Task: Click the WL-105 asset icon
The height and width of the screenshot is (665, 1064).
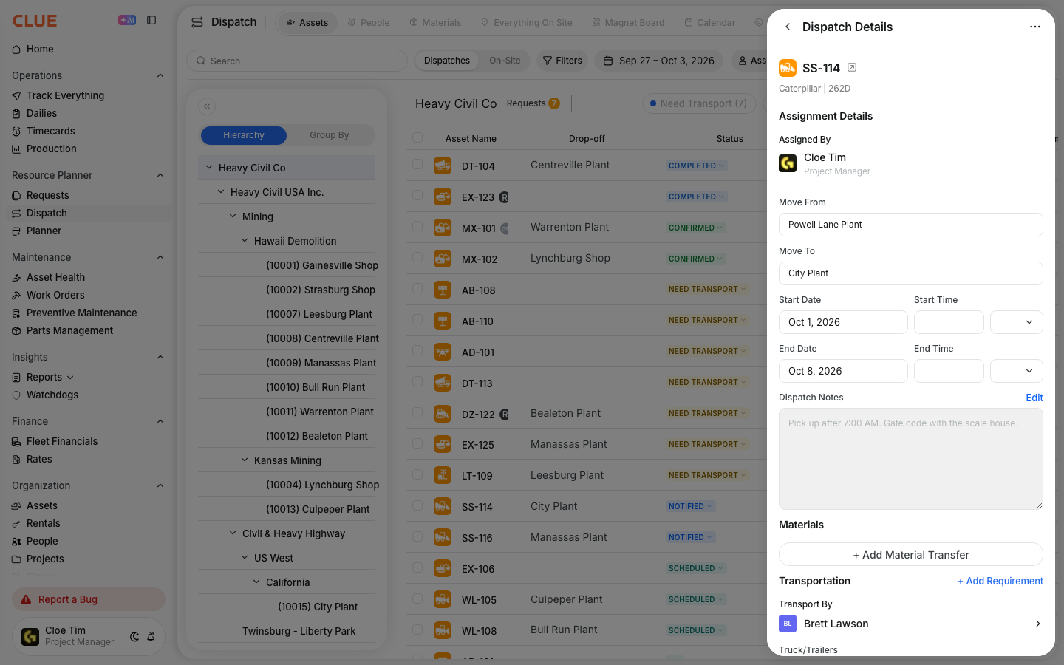Action: 443,599
